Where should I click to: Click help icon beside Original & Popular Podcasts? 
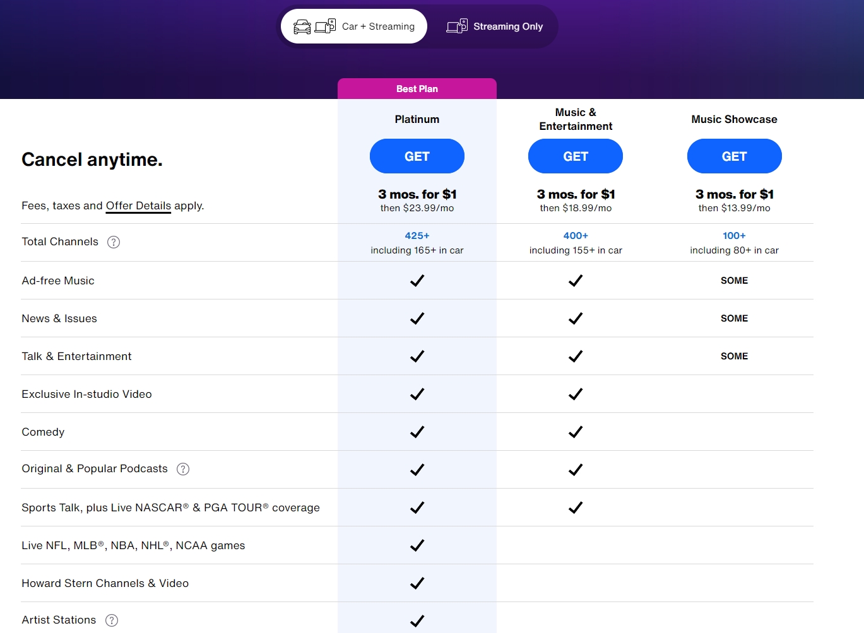coord(183,469)
